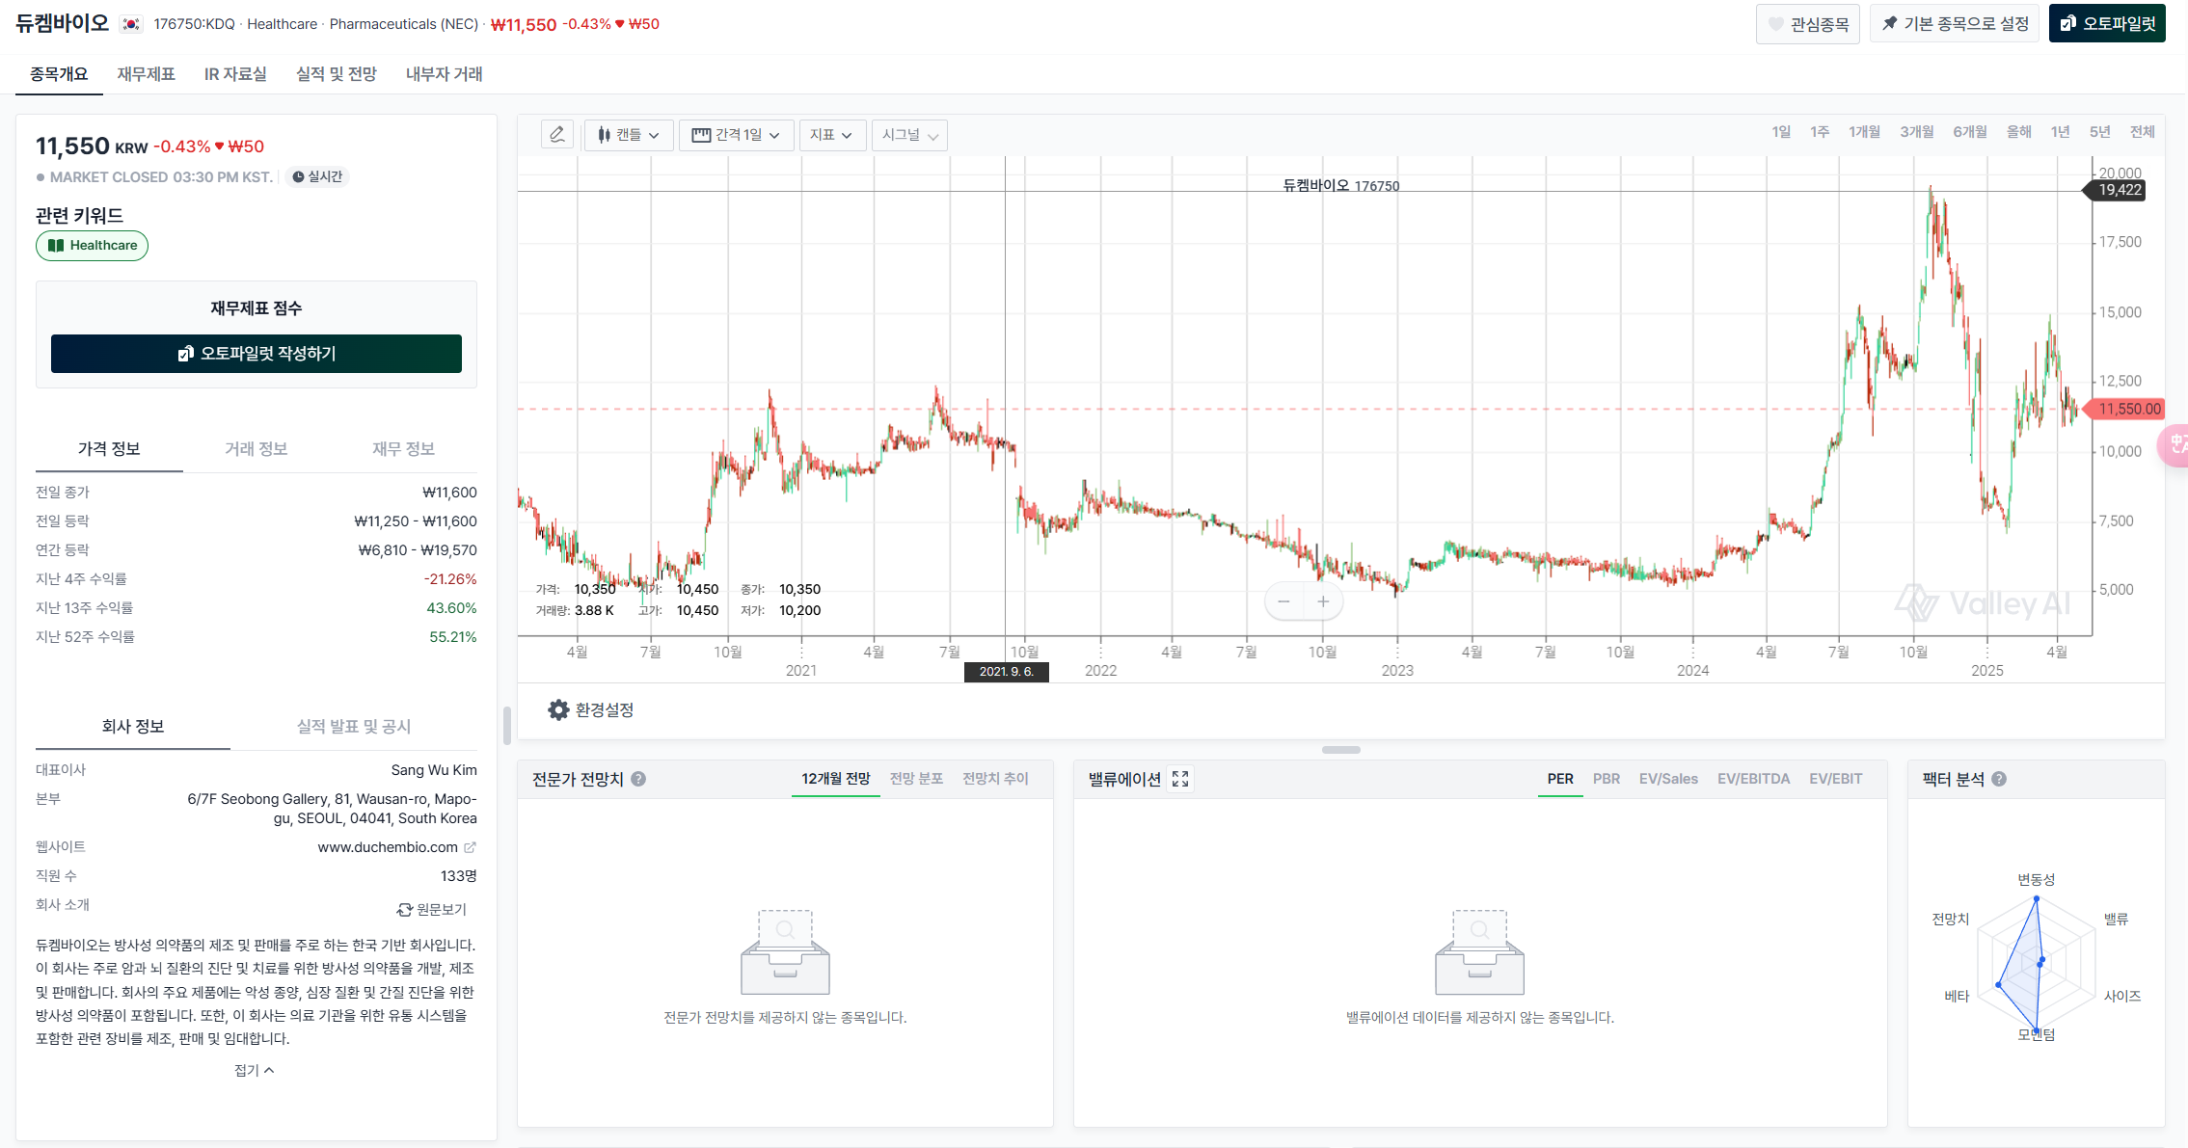Open the website external link icon

coord(470,847)
